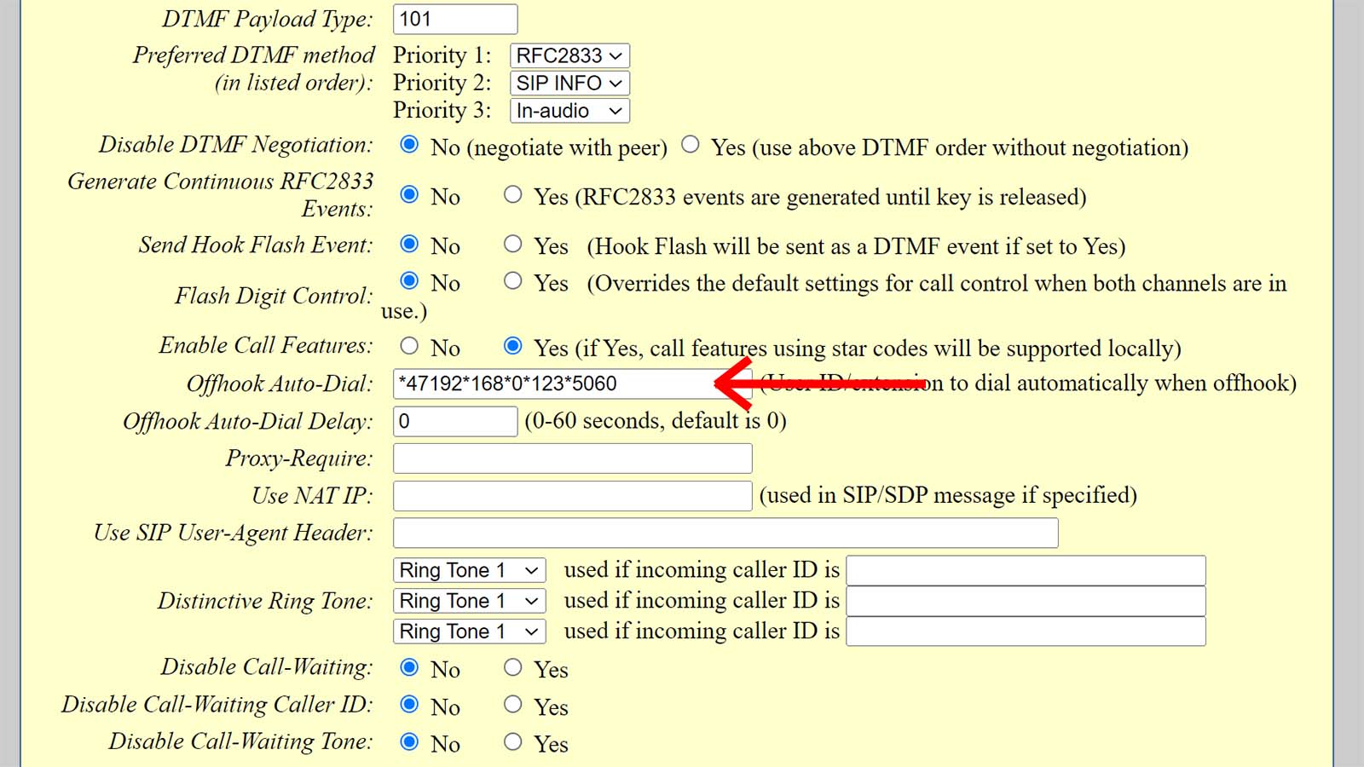Focus the Proxy-Require input field
1364x767 pixels.
click(x=572, y=458)
